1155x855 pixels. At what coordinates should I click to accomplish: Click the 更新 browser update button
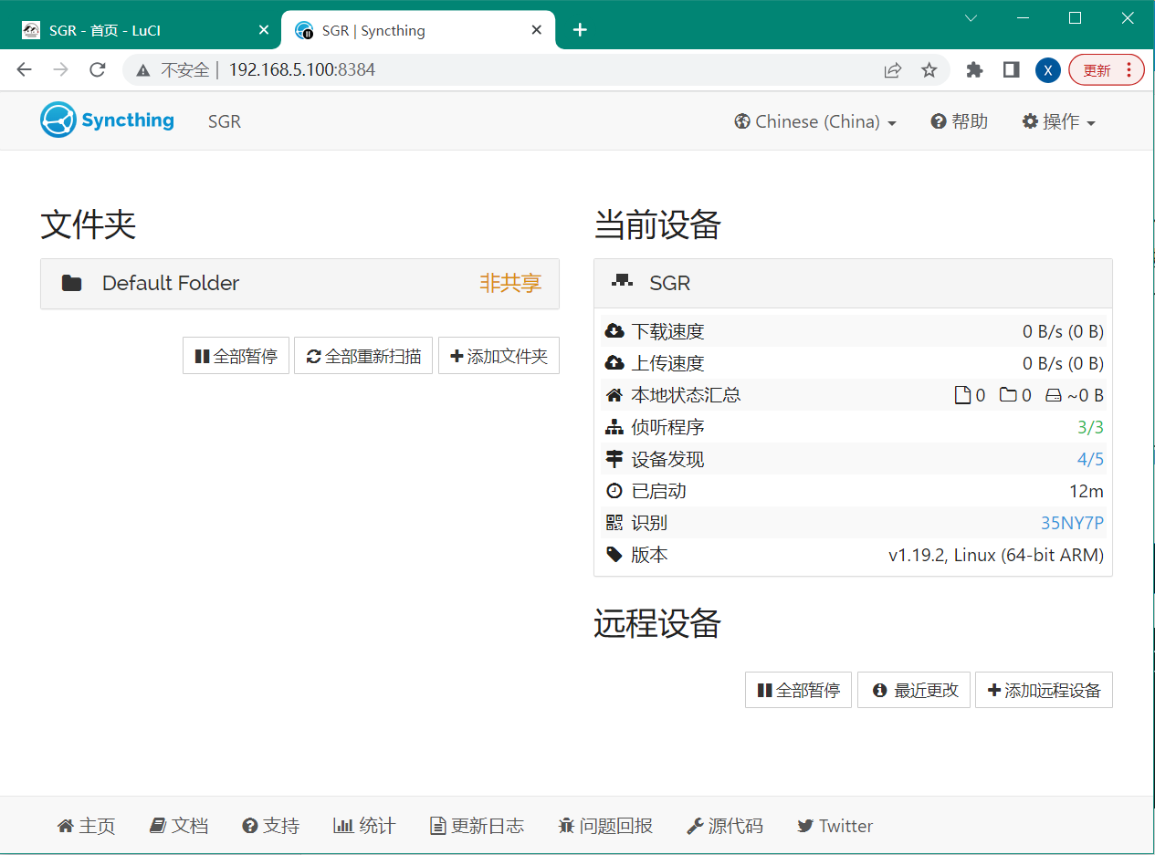tap(1106, 70)
